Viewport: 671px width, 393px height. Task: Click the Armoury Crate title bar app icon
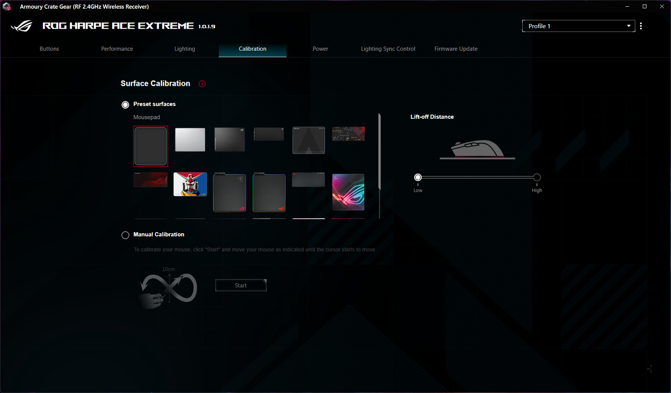(x=7, y=6)
